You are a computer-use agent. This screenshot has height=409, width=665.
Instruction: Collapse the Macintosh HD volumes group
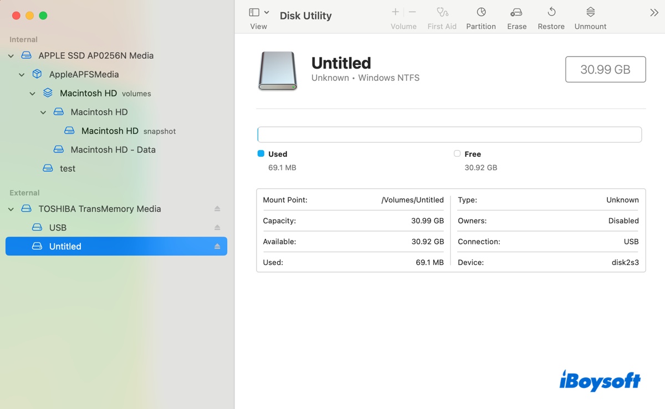[x=32, y=93]
